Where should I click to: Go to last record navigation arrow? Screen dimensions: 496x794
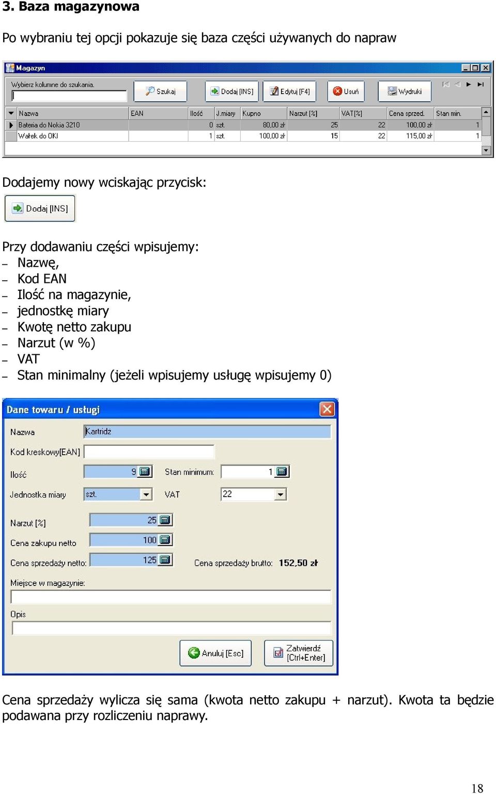point(481,84)
